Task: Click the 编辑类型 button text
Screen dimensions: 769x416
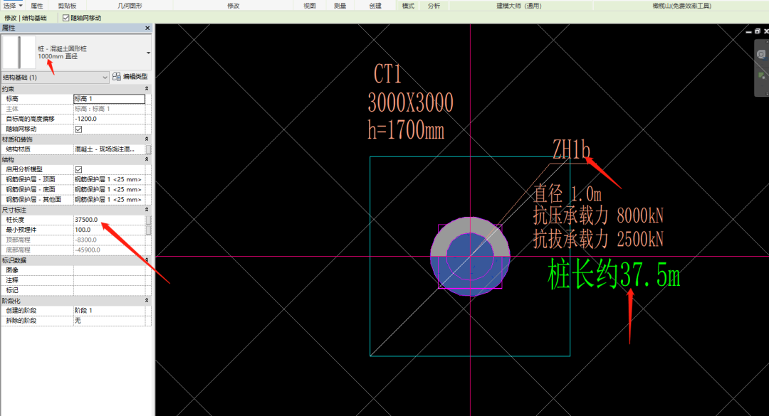Action: (x=135, y=76)
